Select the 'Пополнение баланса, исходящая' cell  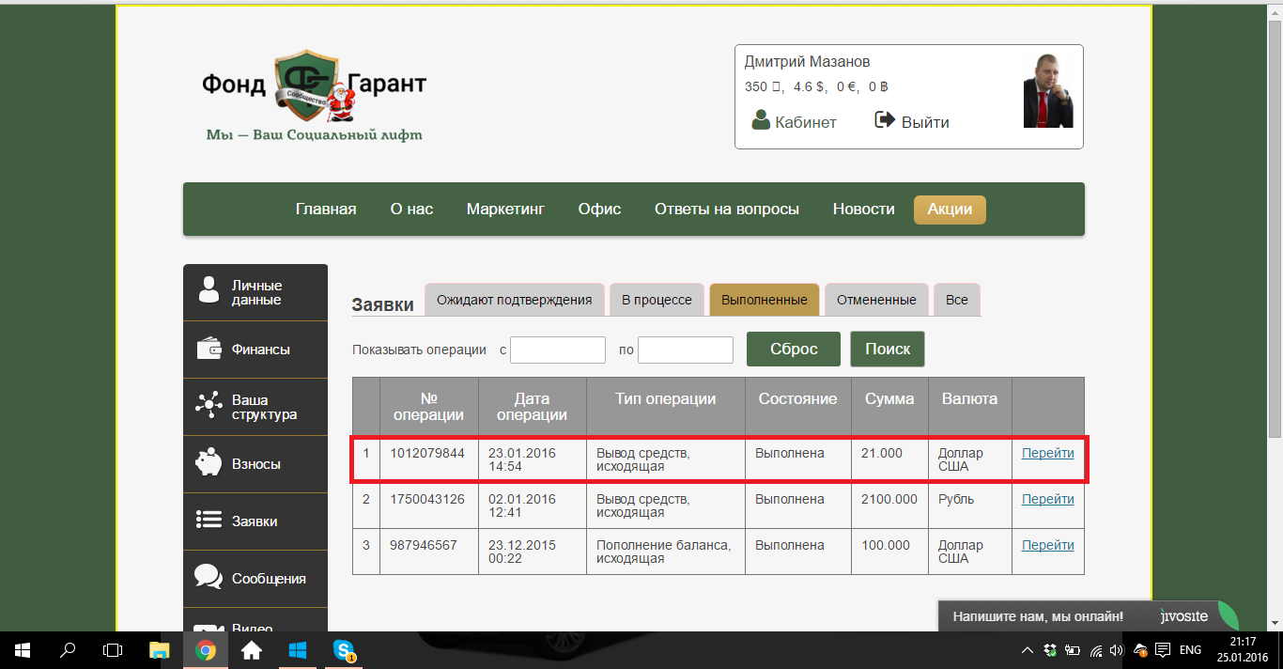(666, 552)
